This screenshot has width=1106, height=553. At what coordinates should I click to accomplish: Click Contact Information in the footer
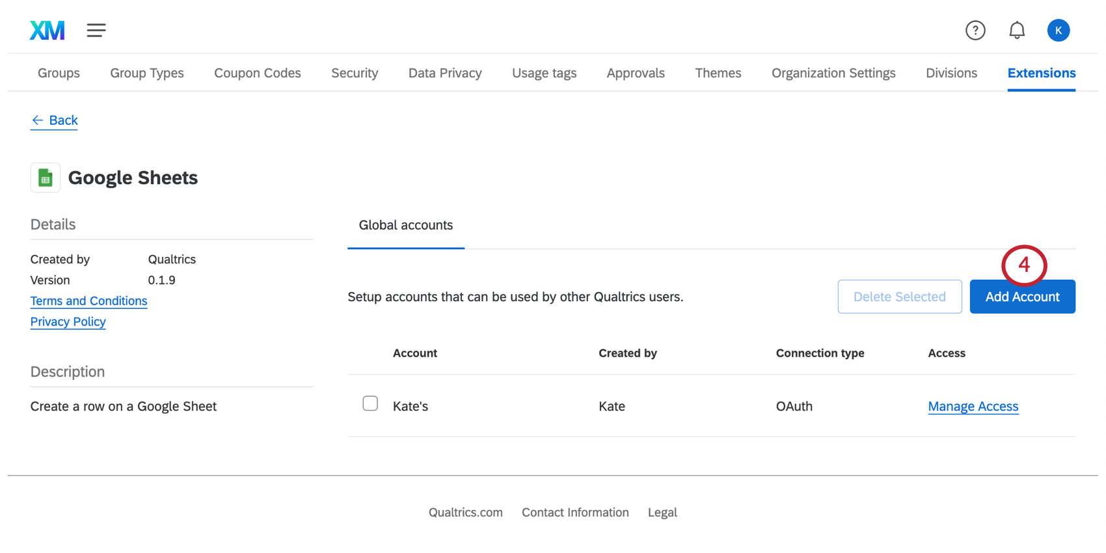pyautogui.click(x=575, y=513)
